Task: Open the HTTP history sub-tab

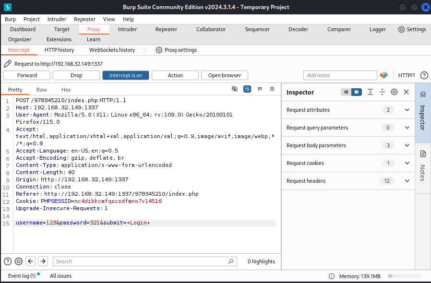Action: coord(60,50)
